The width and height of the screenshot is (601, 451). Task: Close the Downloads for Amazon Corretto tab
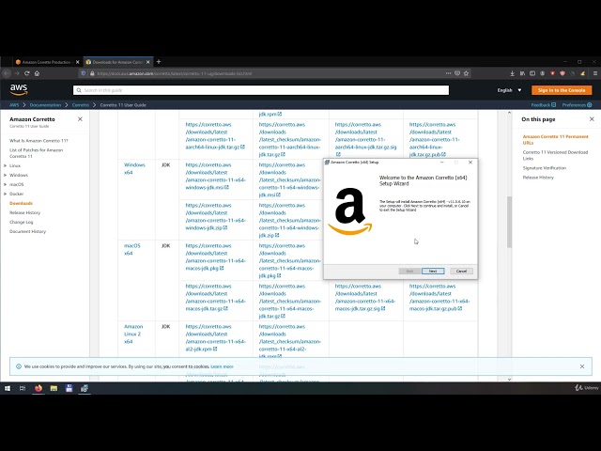tap(148, 62)
